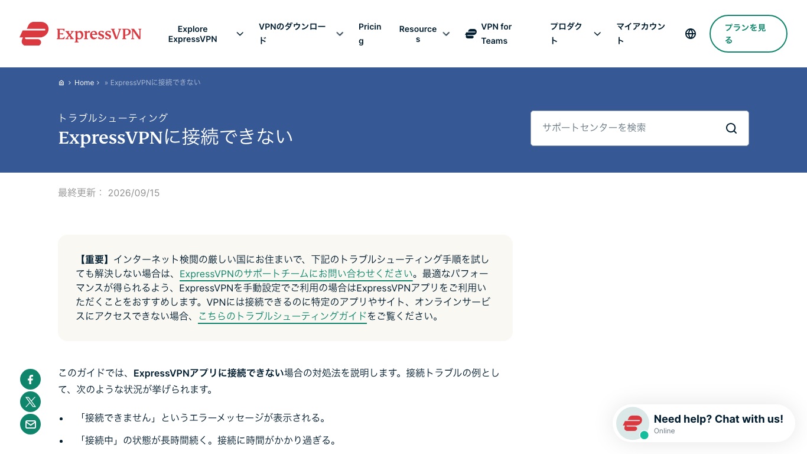Expand the Resources chevron

[446, 34]
